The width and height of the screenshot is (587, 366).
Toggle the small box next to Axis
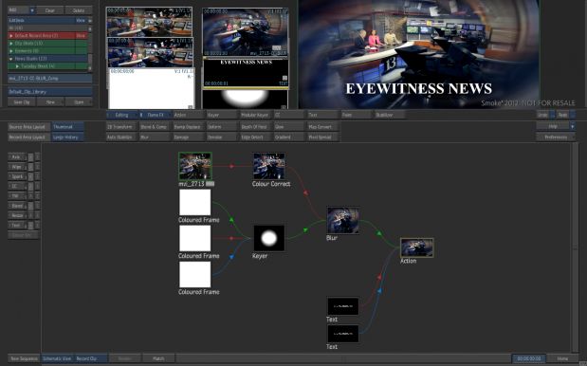pos(30,157)
